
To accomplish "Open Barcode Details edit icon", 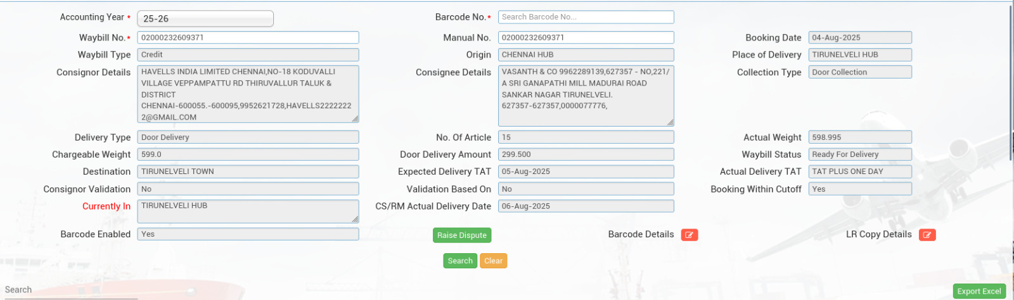I will pyautogui.click(x=689, y=235).
